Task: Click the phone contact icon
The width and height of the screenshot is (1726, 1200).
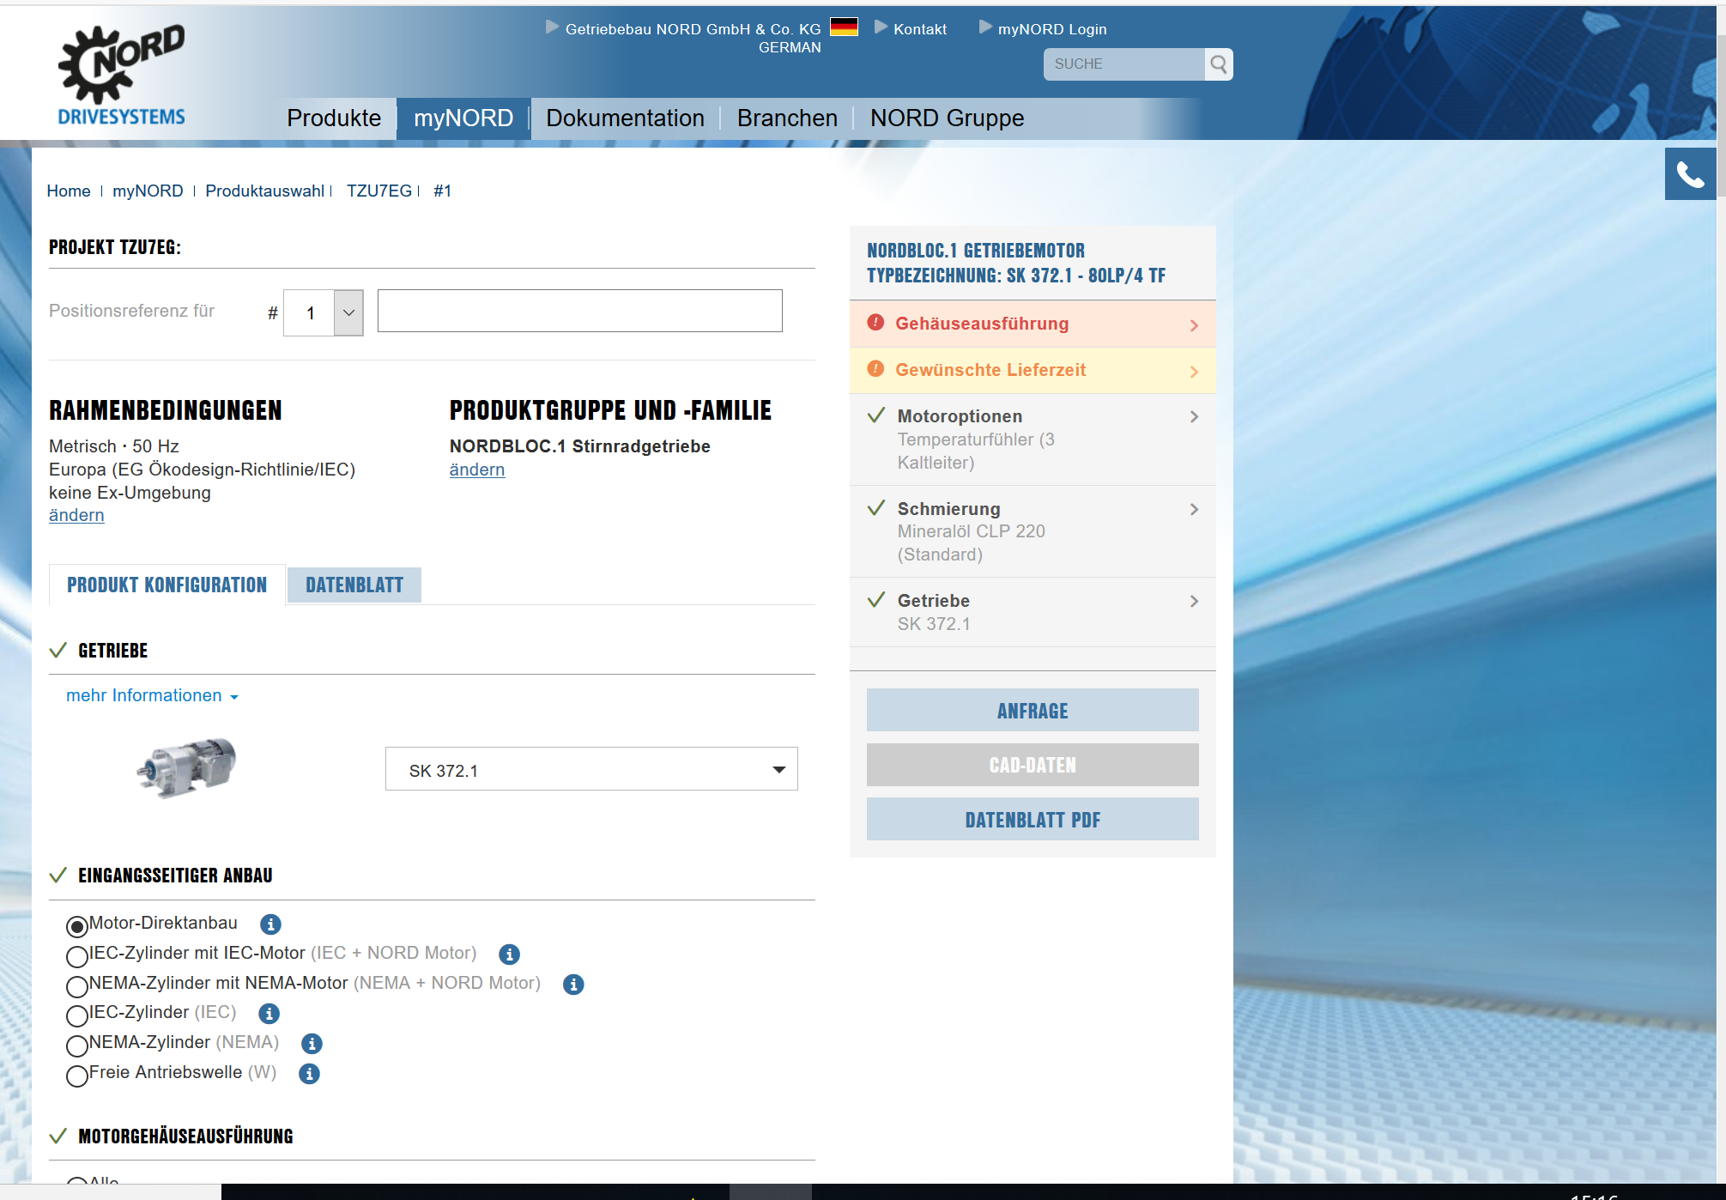Action: click(x=1689, y=174)
